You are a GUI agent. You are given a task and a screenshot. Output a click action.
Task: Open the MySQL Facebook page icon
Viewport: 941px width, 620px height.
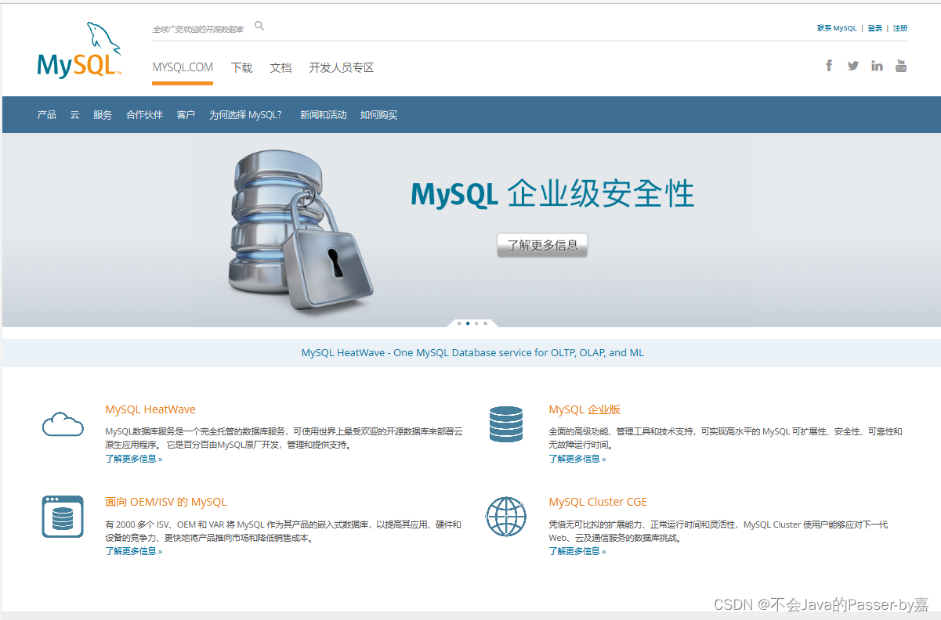[x=829, y=66]
